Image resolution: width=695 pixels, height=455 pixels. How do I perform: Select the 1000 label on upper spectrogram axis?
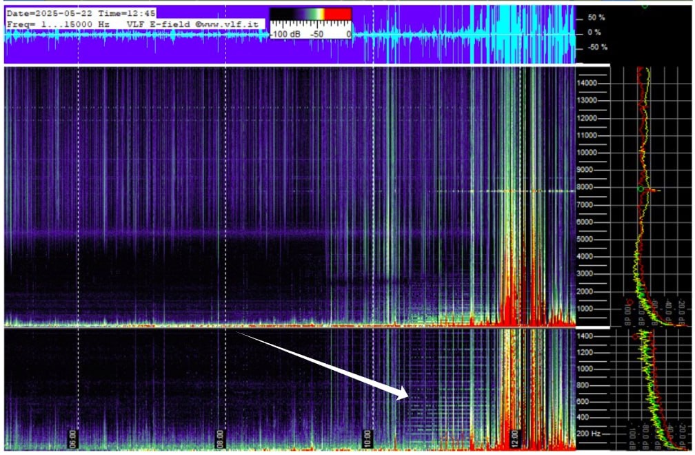click(x=585, y=309)
